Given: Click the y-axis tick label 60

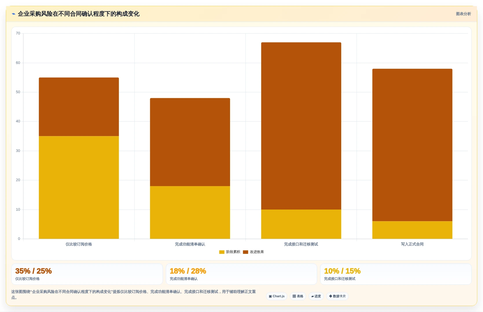Looking at the screenshot, I should pos(18,63).
